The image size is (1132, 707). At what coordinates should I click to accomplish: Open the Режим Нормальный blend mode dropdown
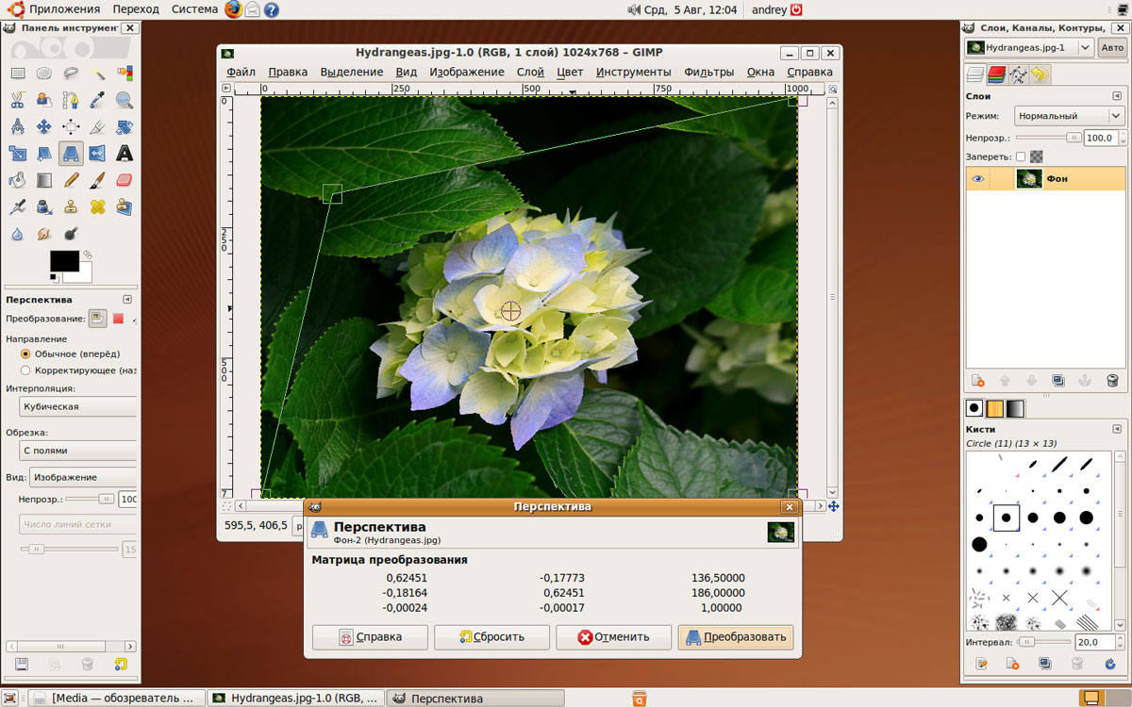tap(1070, 116)
